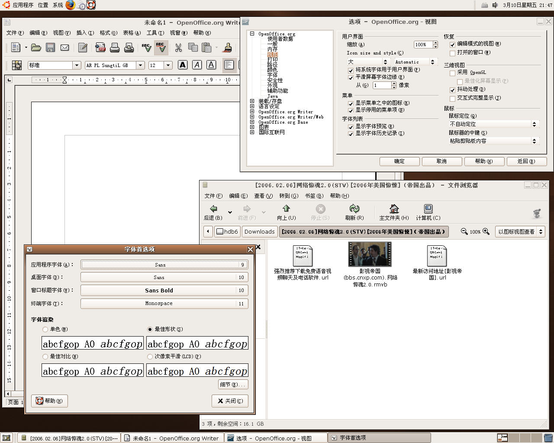The width and height of the screenshot is (554, 443).
Task: Click Details button in font preferences
Action: coord(233,384)
